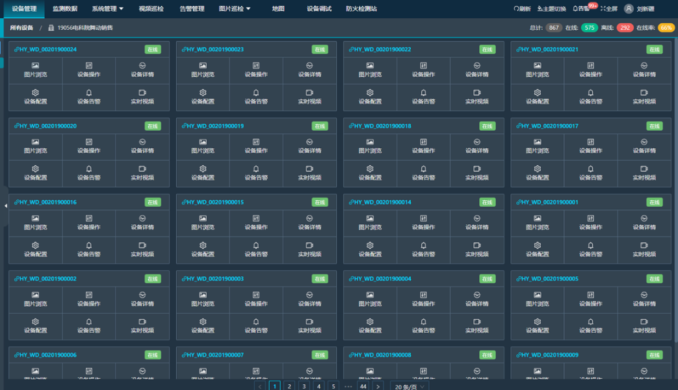View 设备详情 of device HY_WD_00201900022
The width and height of the screenshot is (678, 390).
(476, 70)
